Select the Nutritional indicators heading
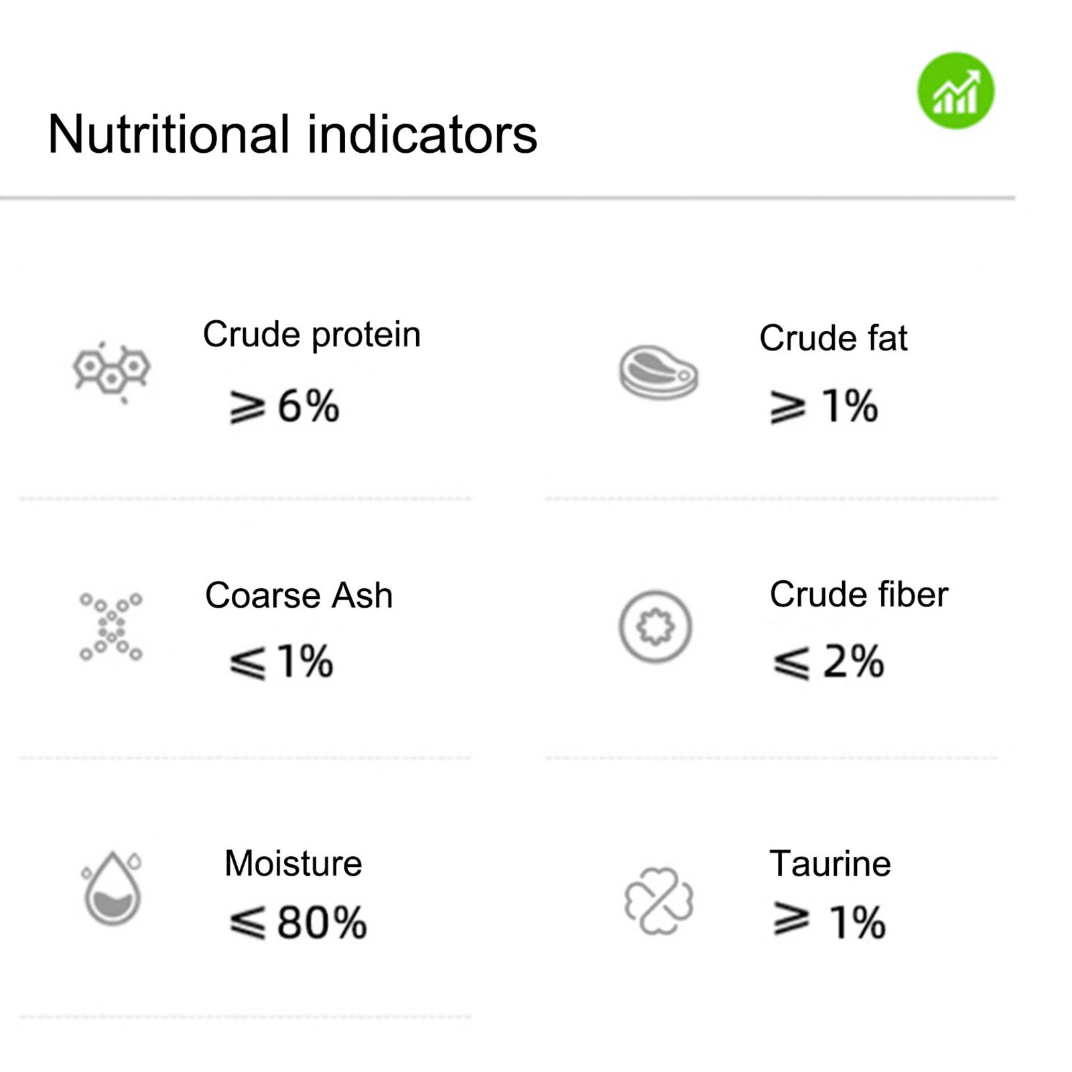 (292, 134)
